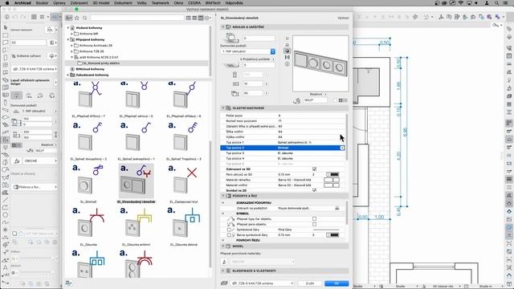Viewport: 514px width, 289px height.
Task: Click the information icon beside object preview
Action: 288,64
